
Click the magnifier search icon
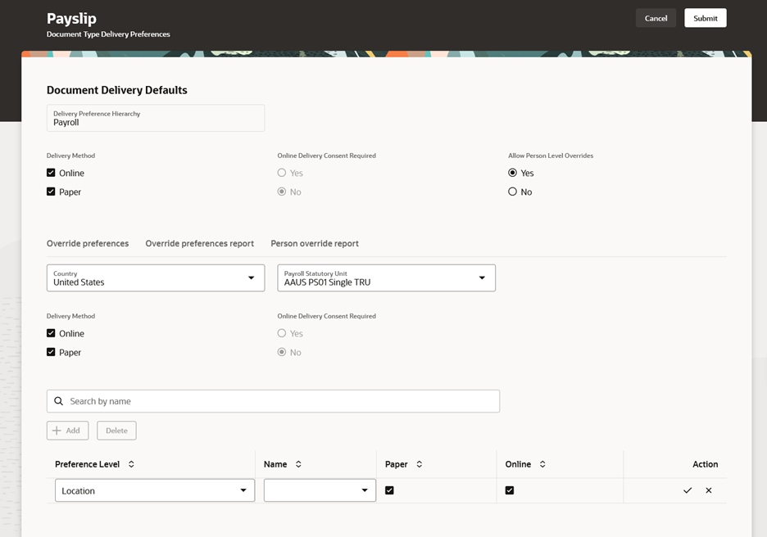point(59,401)
